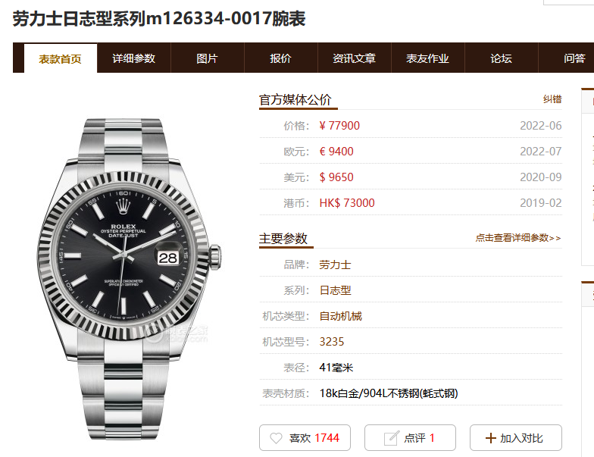Switch to the 详细参数 tab

coord(133,58)
